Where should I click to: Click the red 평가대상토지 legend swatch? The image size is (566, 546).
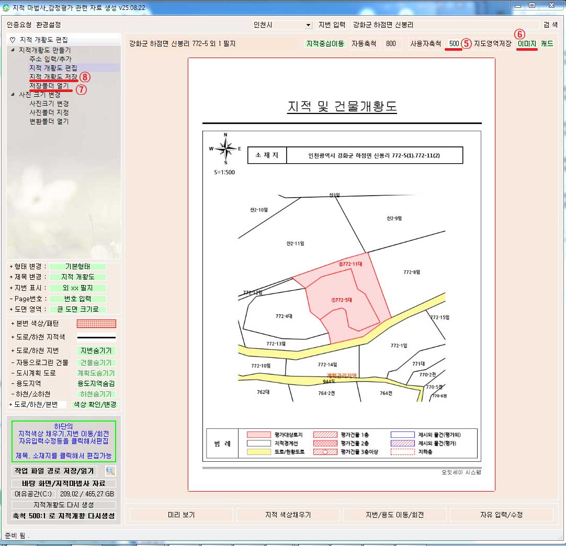click(258, 435)
